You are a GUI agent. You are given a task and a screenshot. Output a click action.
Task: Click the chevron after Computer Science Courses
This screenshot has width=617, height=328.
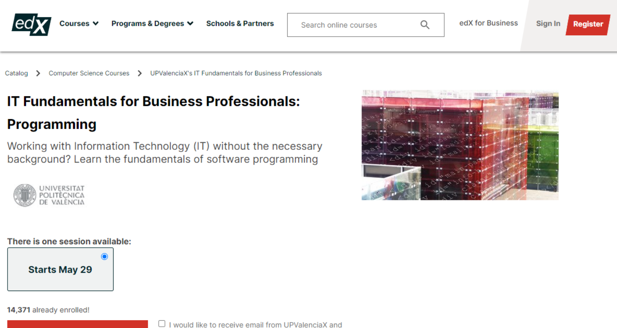[x=140, y=73]
